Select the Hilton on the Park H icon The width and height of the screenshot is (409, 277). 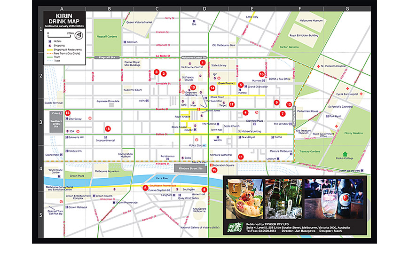[x=362, y=171]
